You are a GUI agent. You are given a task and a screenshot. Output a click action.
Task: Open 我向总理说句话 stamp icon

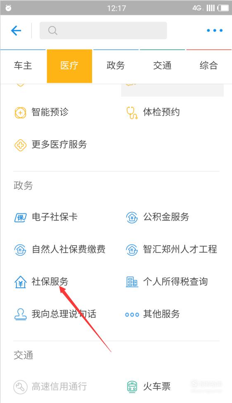click(21, 314)
